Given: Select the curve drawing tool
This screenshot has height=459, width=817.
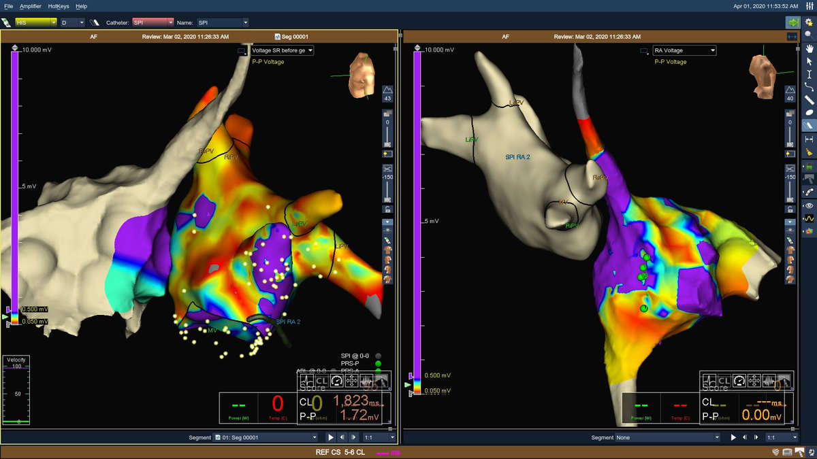Looking at the screenshot, I should 810,87.
